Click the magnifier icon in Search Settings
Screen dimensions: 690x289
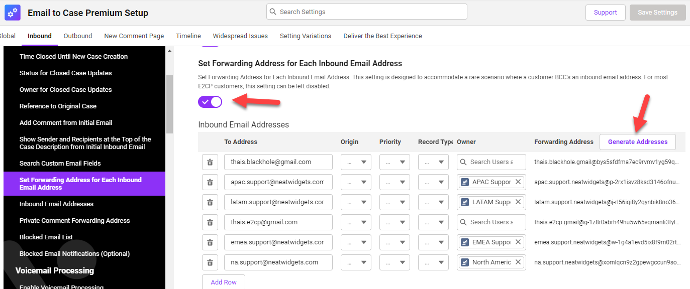pos(273,12)
